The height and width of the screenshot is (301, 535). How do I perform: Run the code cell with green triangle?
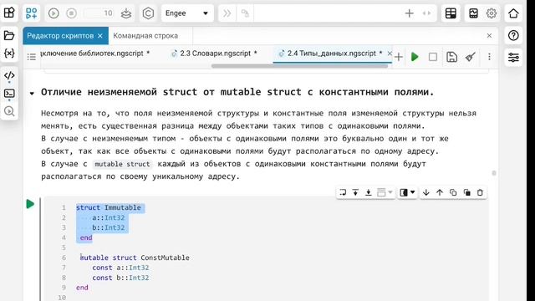(x=30, y=204)
